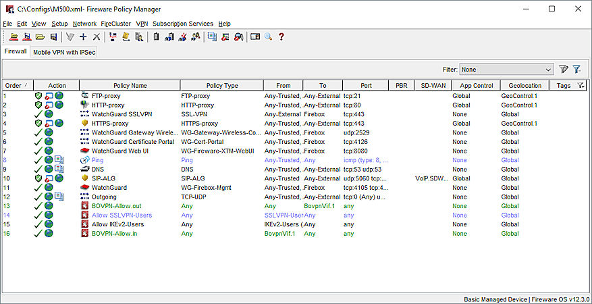Click the first toolbar icon, Open from Firebox
Image resolution: width=592 pixels, height=304 pixels.
[x=14, y=37]
